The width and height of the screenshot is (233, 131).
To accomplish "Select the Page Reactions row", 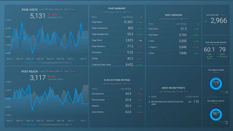I will pos(117,46).
